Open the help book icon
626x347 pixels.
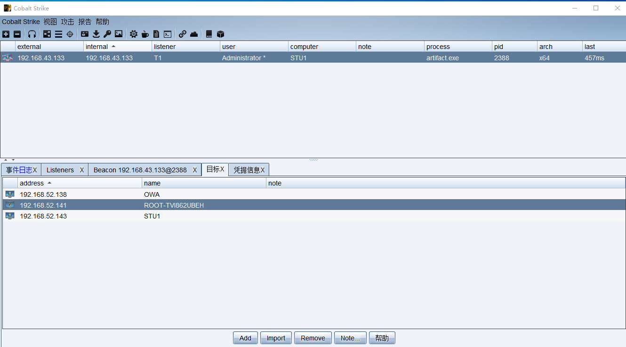coord(209,34)
